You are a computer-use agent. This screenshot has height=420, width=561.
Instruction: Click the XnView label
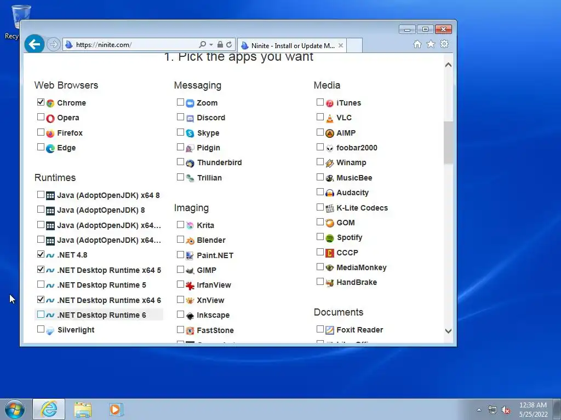point(210,301)
